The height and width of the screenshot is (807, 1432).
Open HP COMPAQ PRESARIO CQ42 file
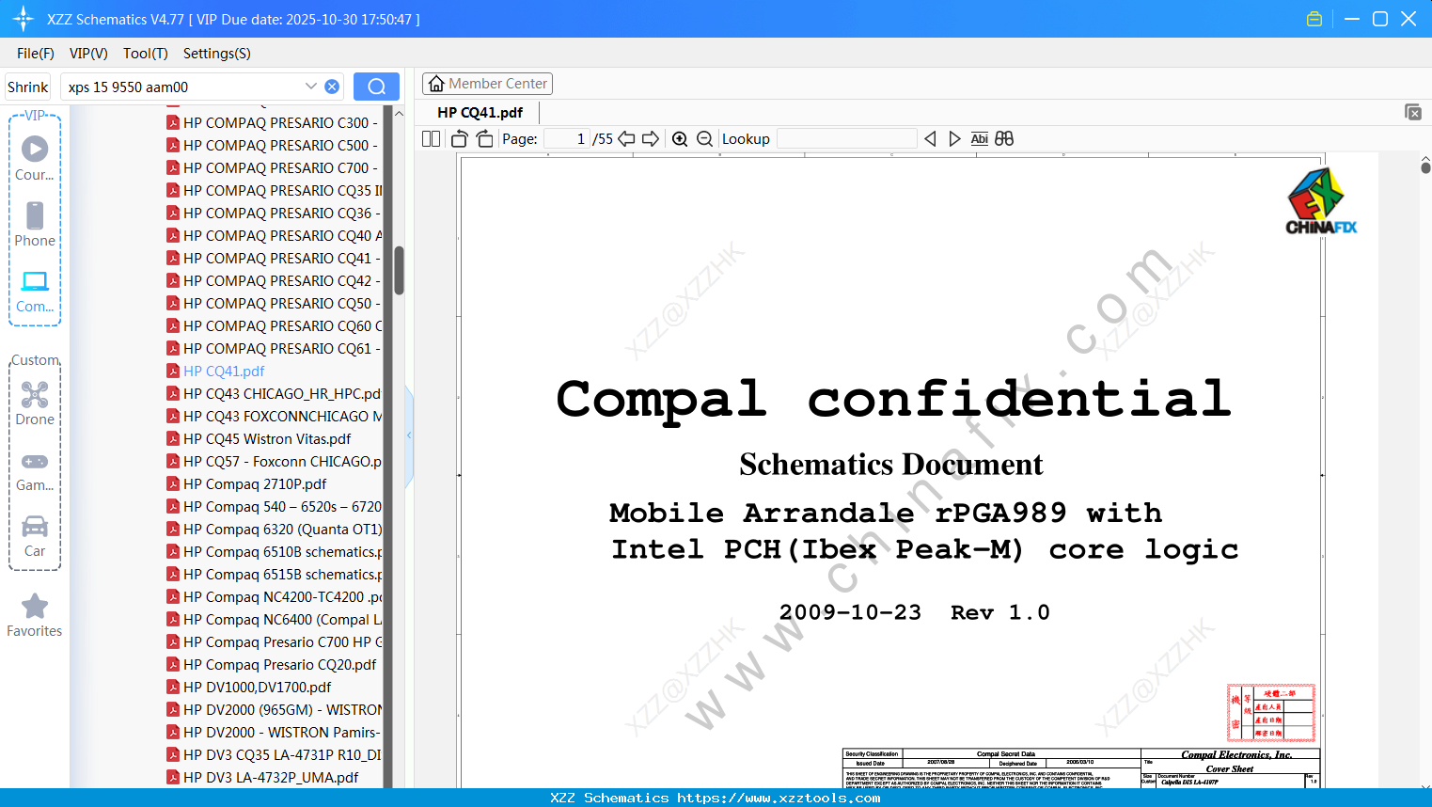click(274, 280)
